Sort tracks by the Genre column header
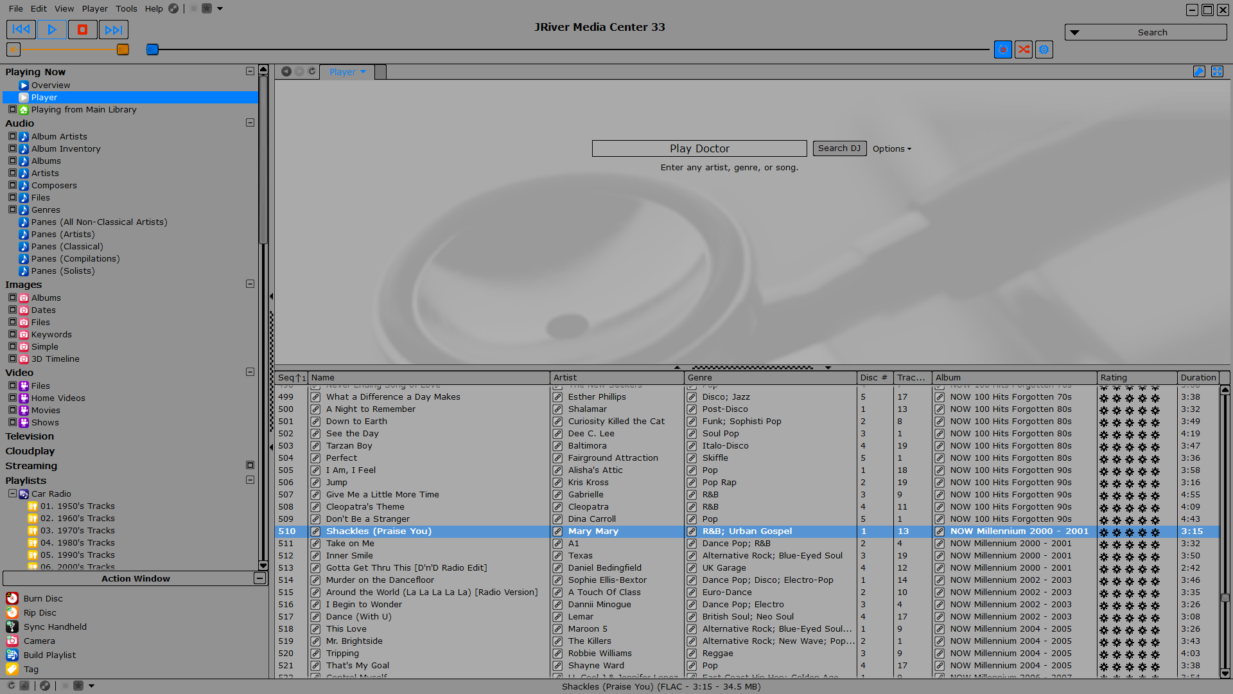Viewport: 1233px width, 694px height. [x=771, y=378]
